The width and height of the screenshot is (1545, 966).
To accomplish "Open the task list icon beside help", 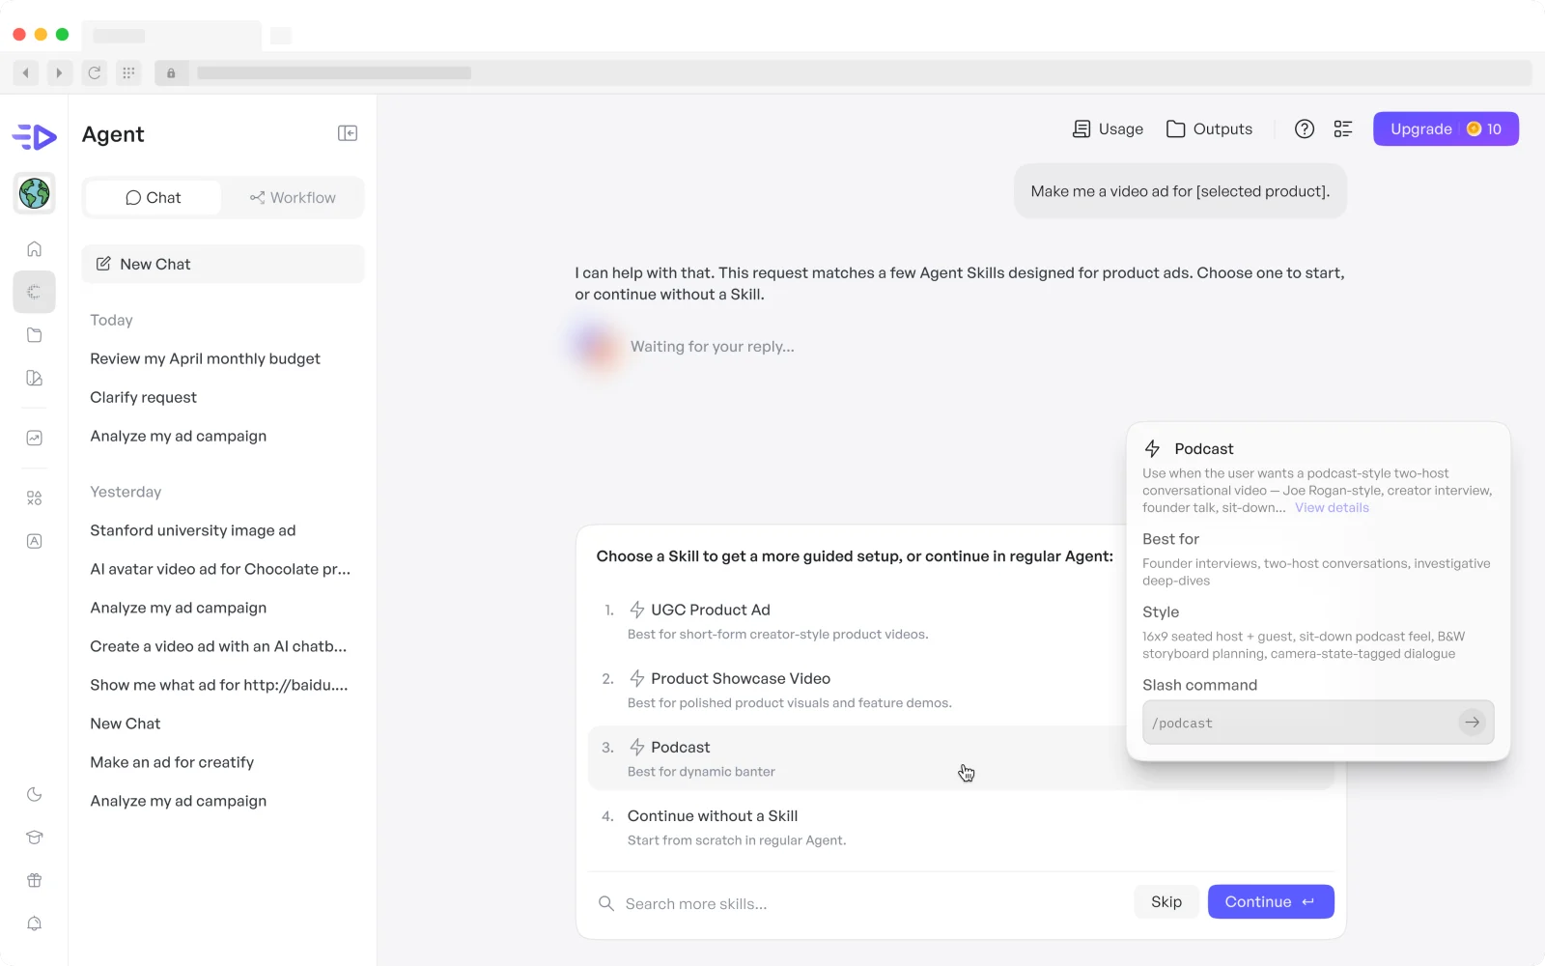I will point(1343,128).
